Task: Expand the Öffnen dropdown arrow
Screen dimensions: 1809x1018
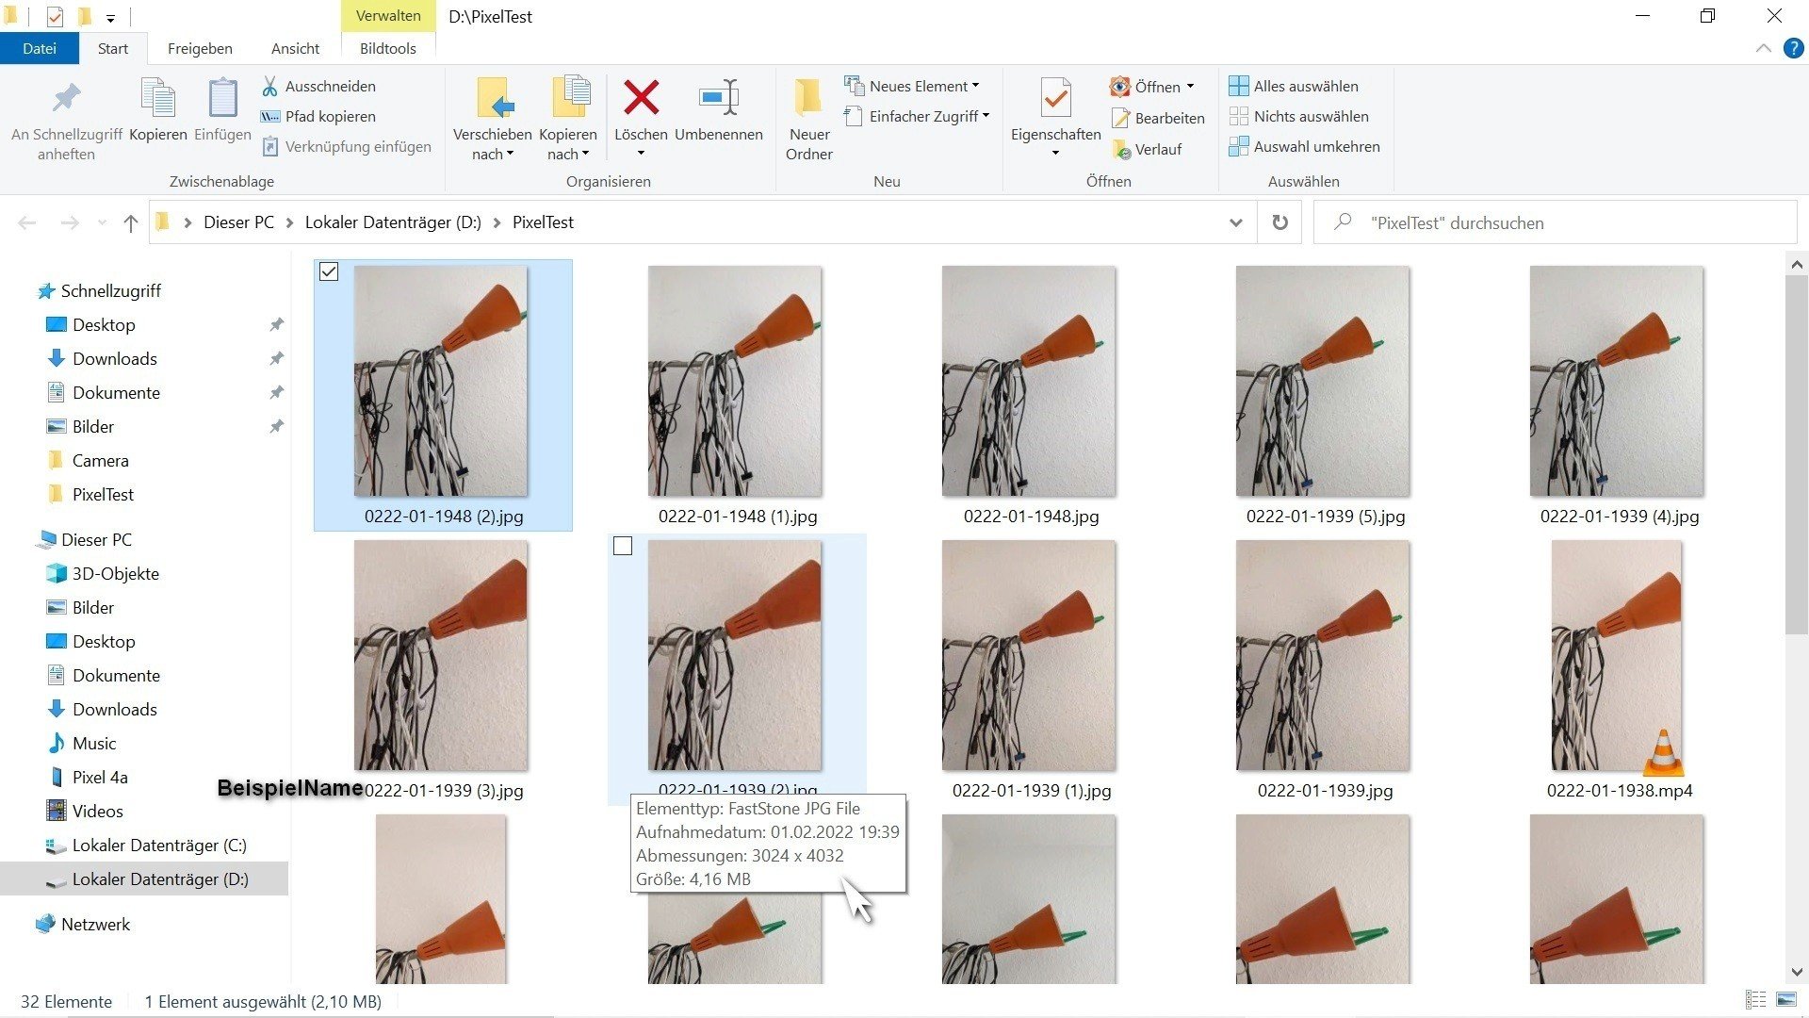Action: click(x=1190, y=87)
